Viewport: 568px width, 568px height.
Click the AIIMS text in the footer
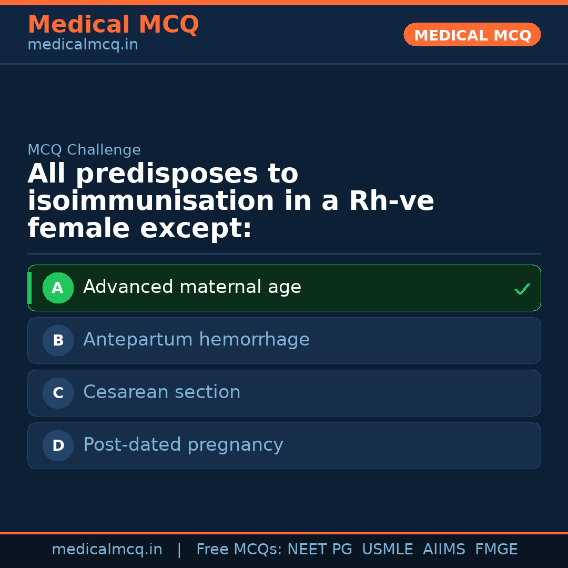point(444,550)
